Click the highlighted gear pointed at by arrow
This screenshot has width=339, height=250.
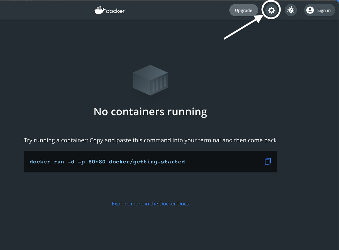[x=271, y=10]
